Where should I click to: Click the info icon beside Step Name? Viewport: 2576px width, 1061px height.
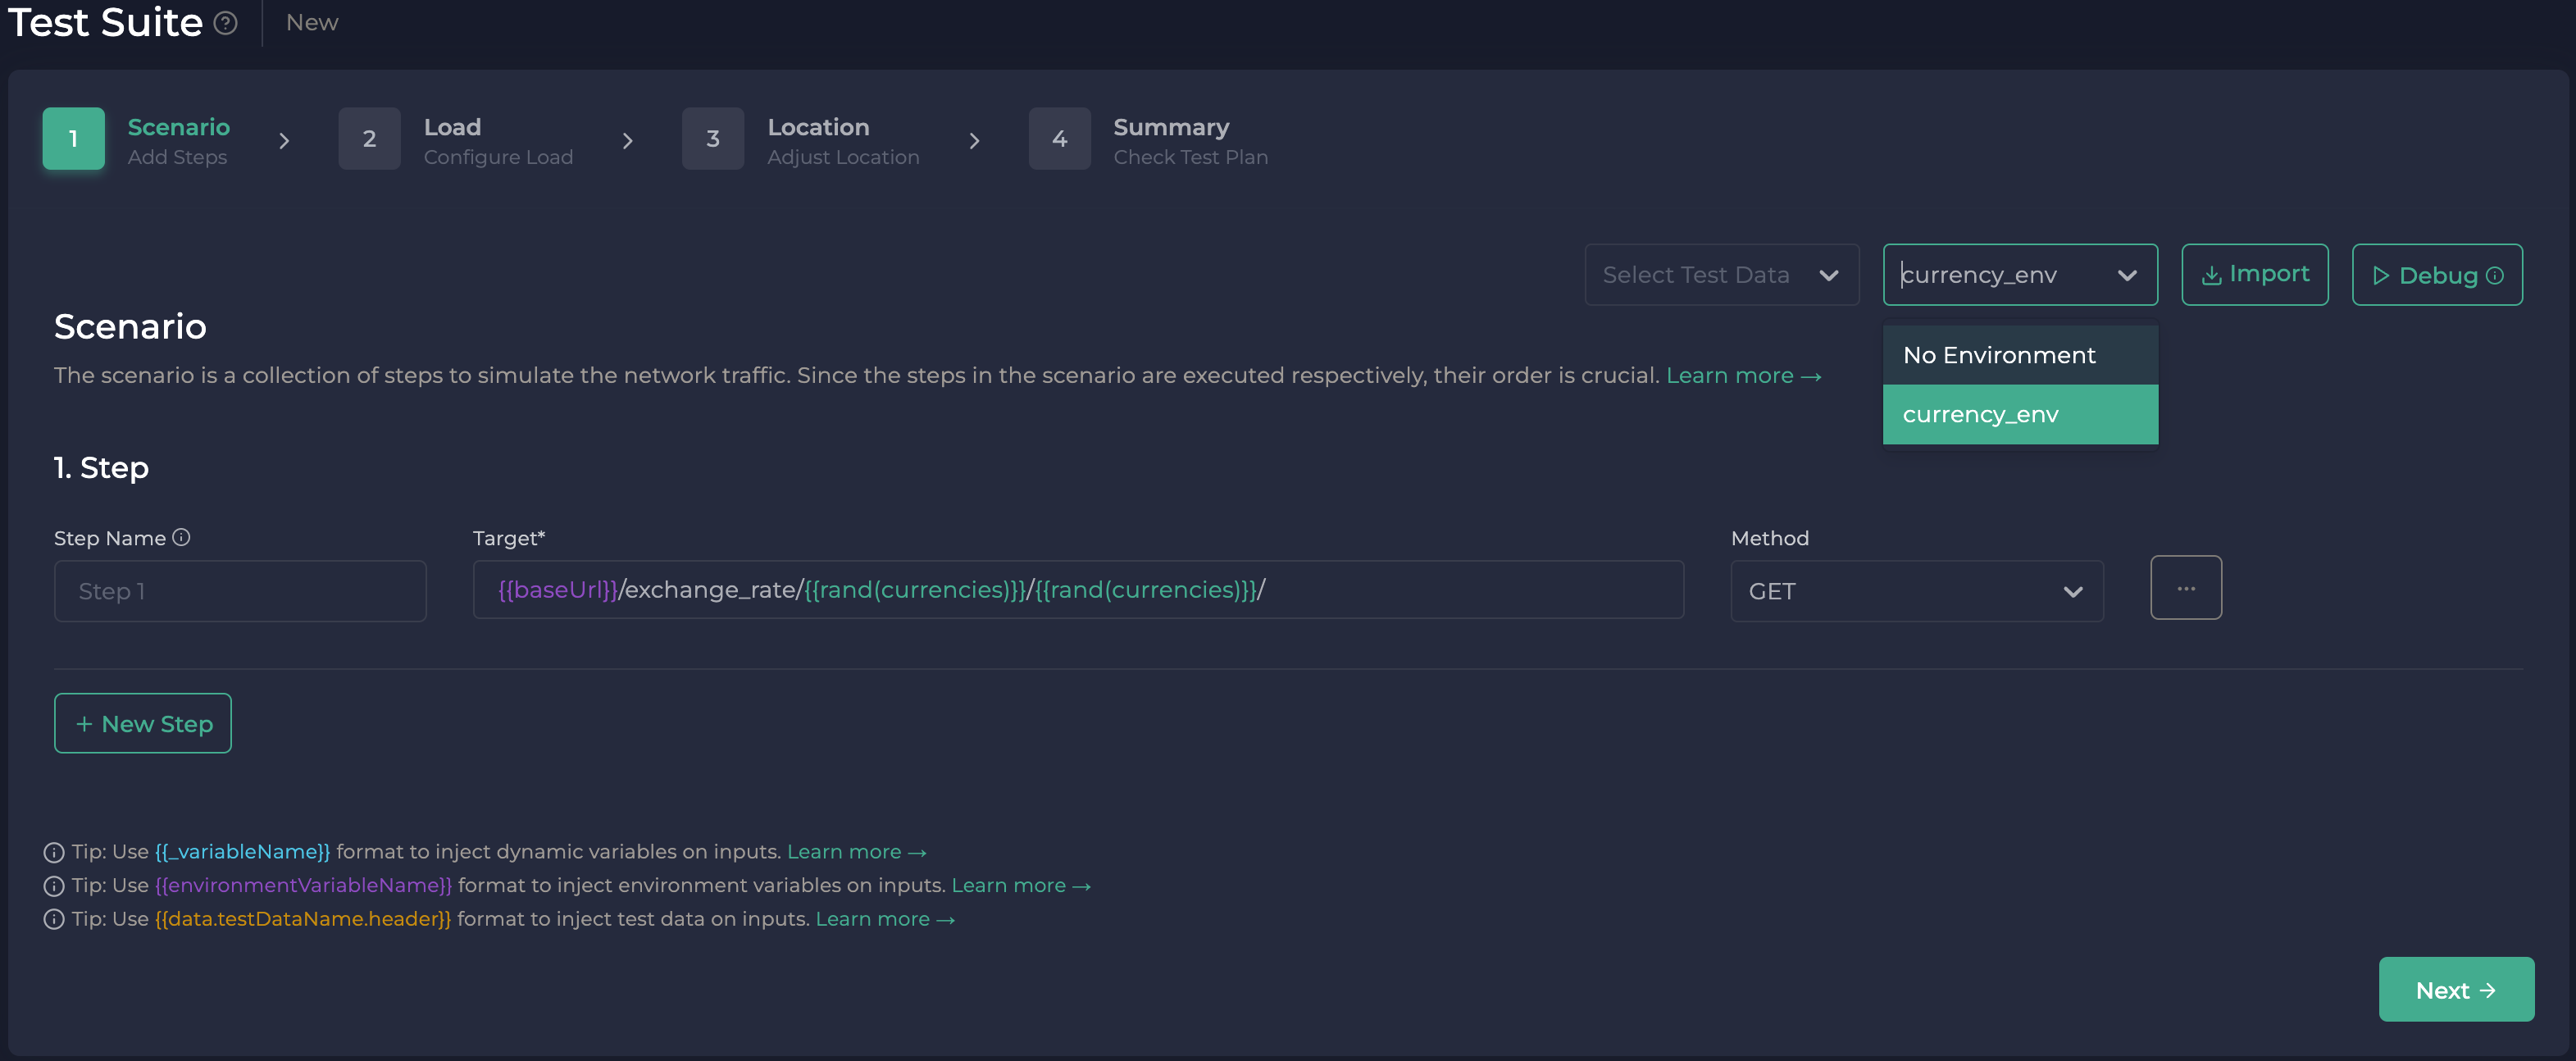tap(181, 538)
